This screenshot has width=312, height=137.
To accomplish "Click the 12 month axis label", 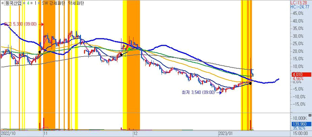I will [x=136, y=133].
